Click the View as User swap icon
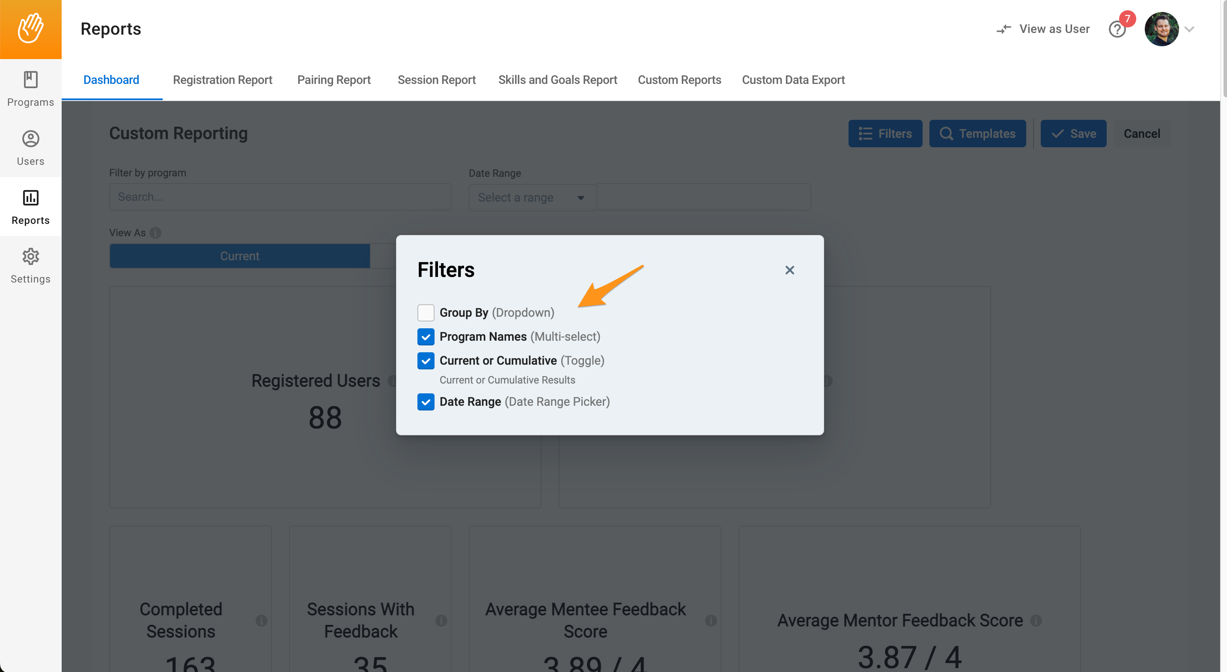 pos(1004,29)
